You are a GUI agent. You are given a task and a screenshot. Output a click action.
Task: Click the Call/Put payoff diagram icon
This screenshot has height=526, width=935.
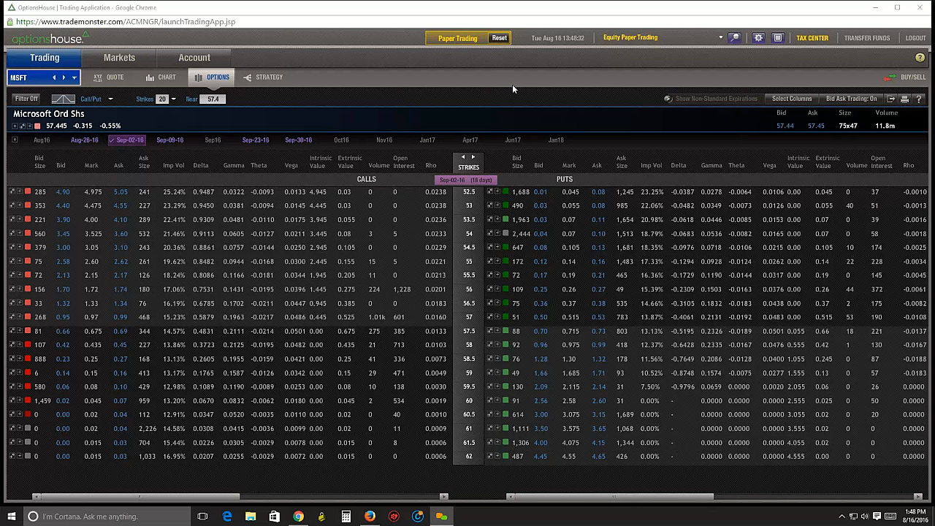click(x=63, y=99)
